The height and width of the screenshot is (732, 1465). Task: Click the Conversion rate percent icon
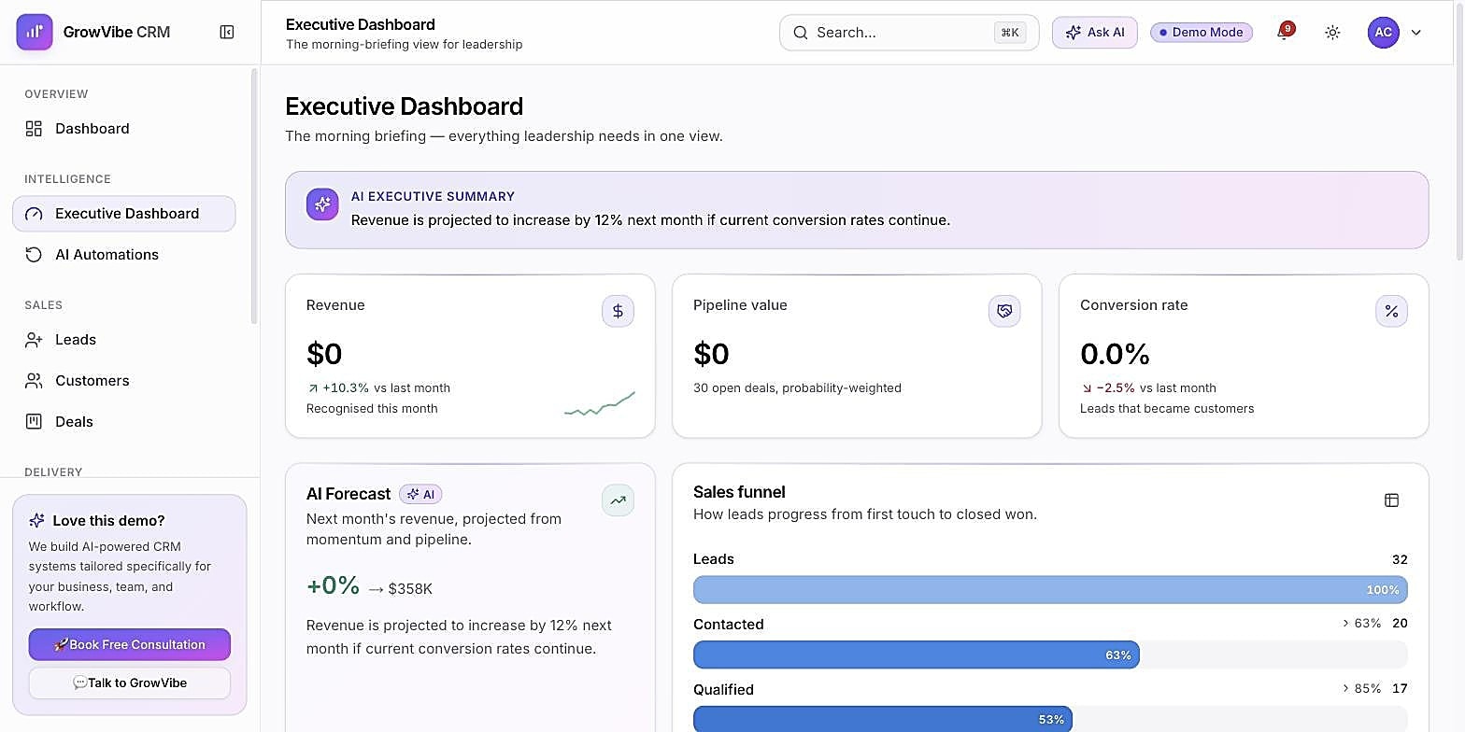(1391, 311)
